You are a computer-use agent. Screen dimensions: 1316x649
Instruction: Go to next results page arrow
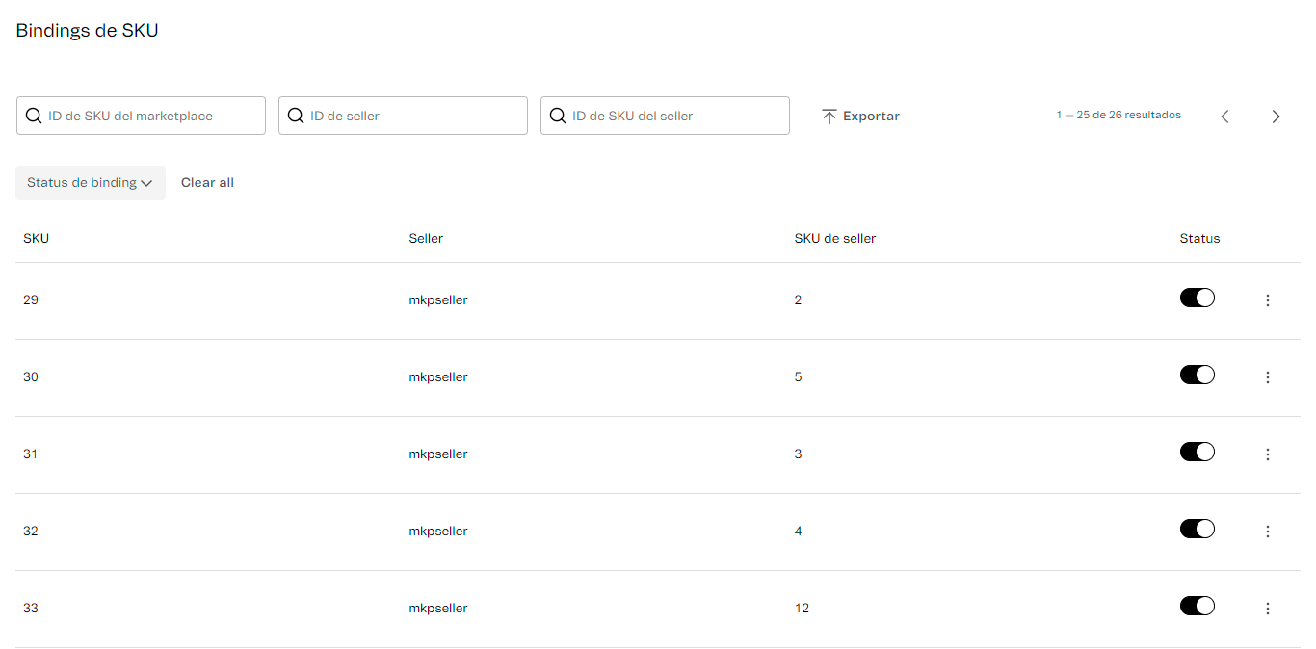pos(1276,117)
